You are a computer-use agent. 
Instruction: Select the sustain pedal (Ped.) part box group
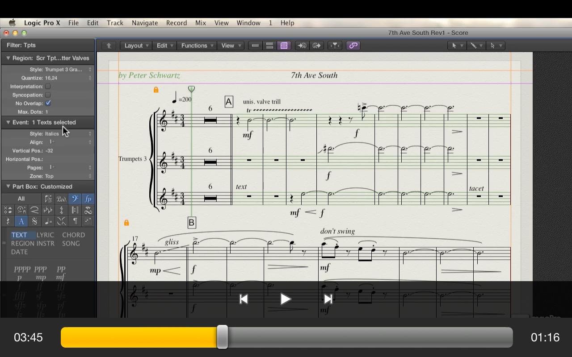coord(61,199)
